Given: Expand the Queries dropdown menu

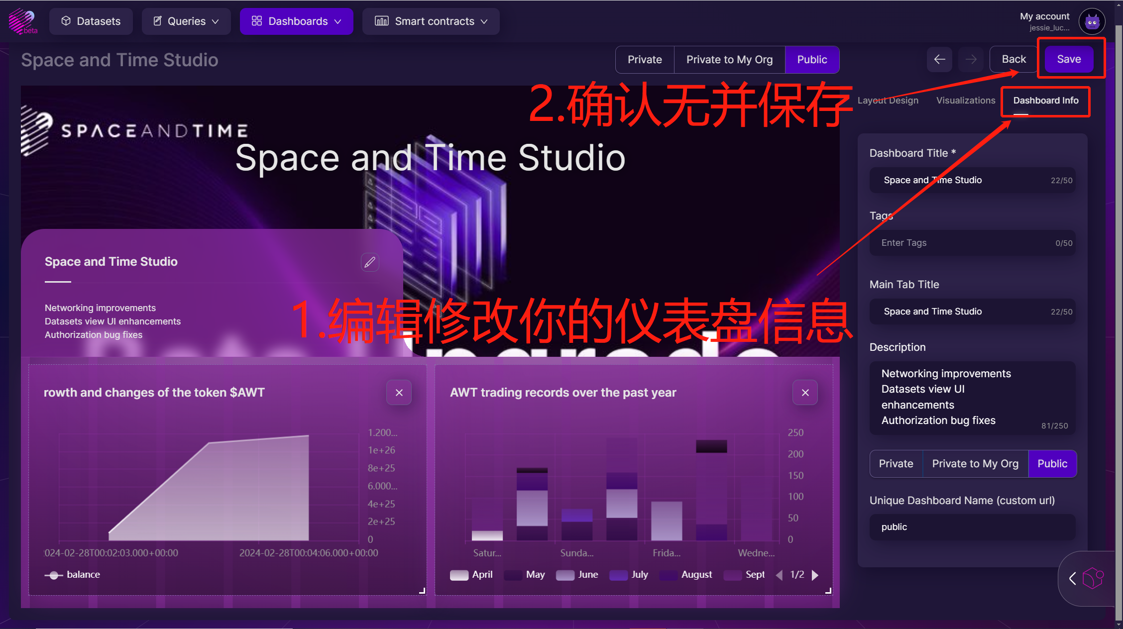Looking at the screenshot, I should pyautogui.click(x=186, y=21).
